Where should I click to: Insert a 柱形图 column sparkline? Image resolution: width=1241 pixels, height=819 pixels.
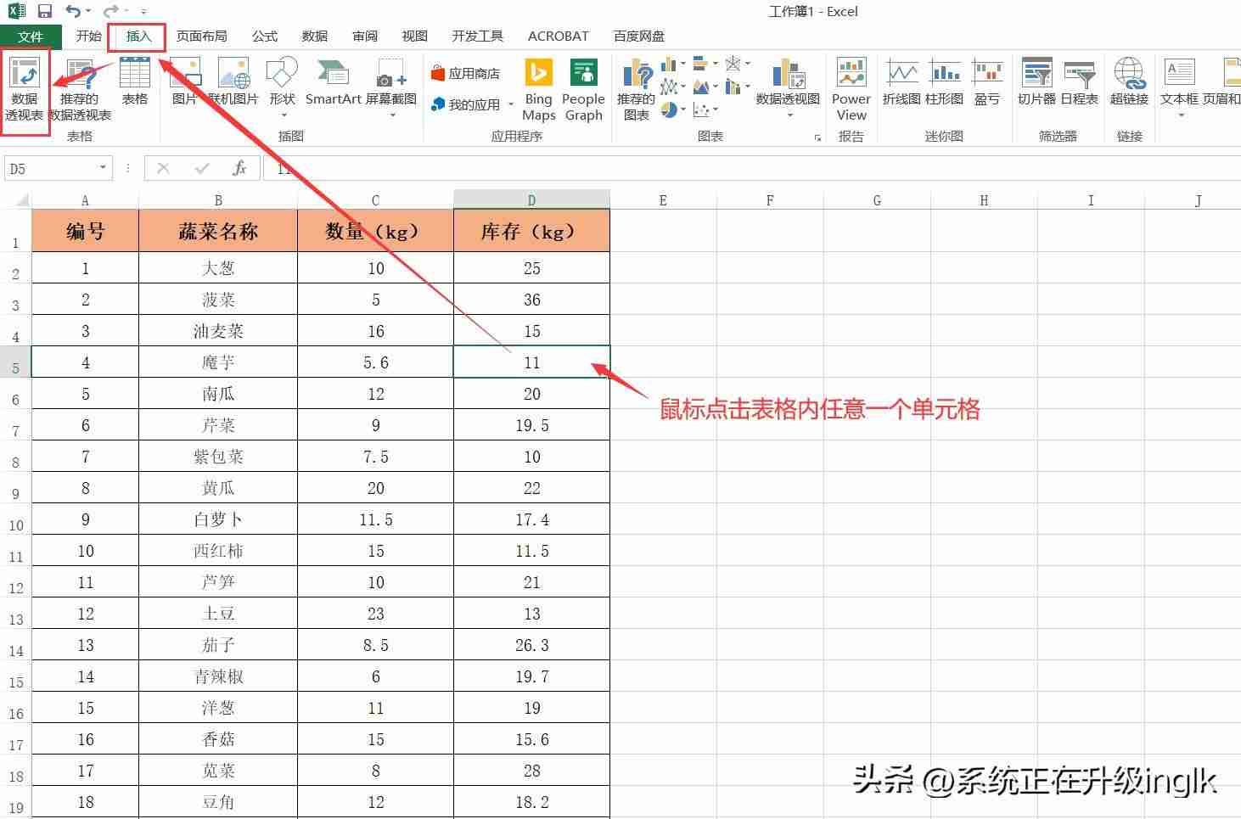[944, 81]
